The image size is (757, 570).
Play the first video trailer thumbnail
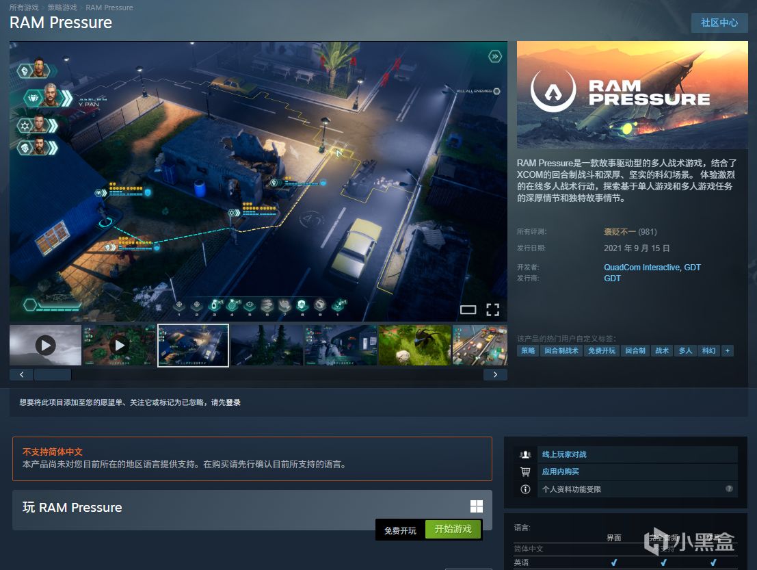pos(45,346)
